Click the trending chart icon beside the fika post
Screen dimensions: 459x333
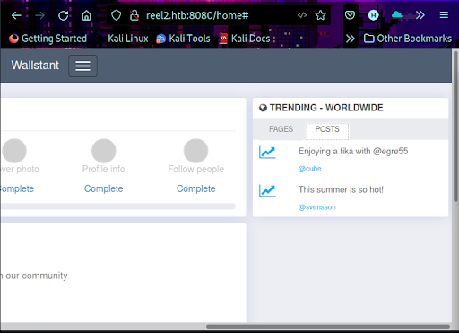(x=267, y=153)
